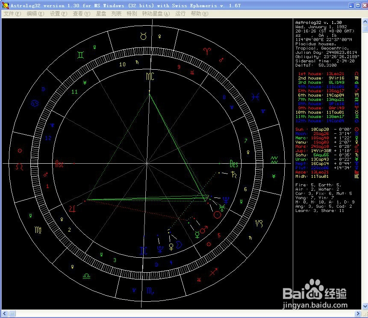This screenshot has height=318, width=368.
Task: Click the 'Midh: 11Tau01' row
Action: pos(327,176)
